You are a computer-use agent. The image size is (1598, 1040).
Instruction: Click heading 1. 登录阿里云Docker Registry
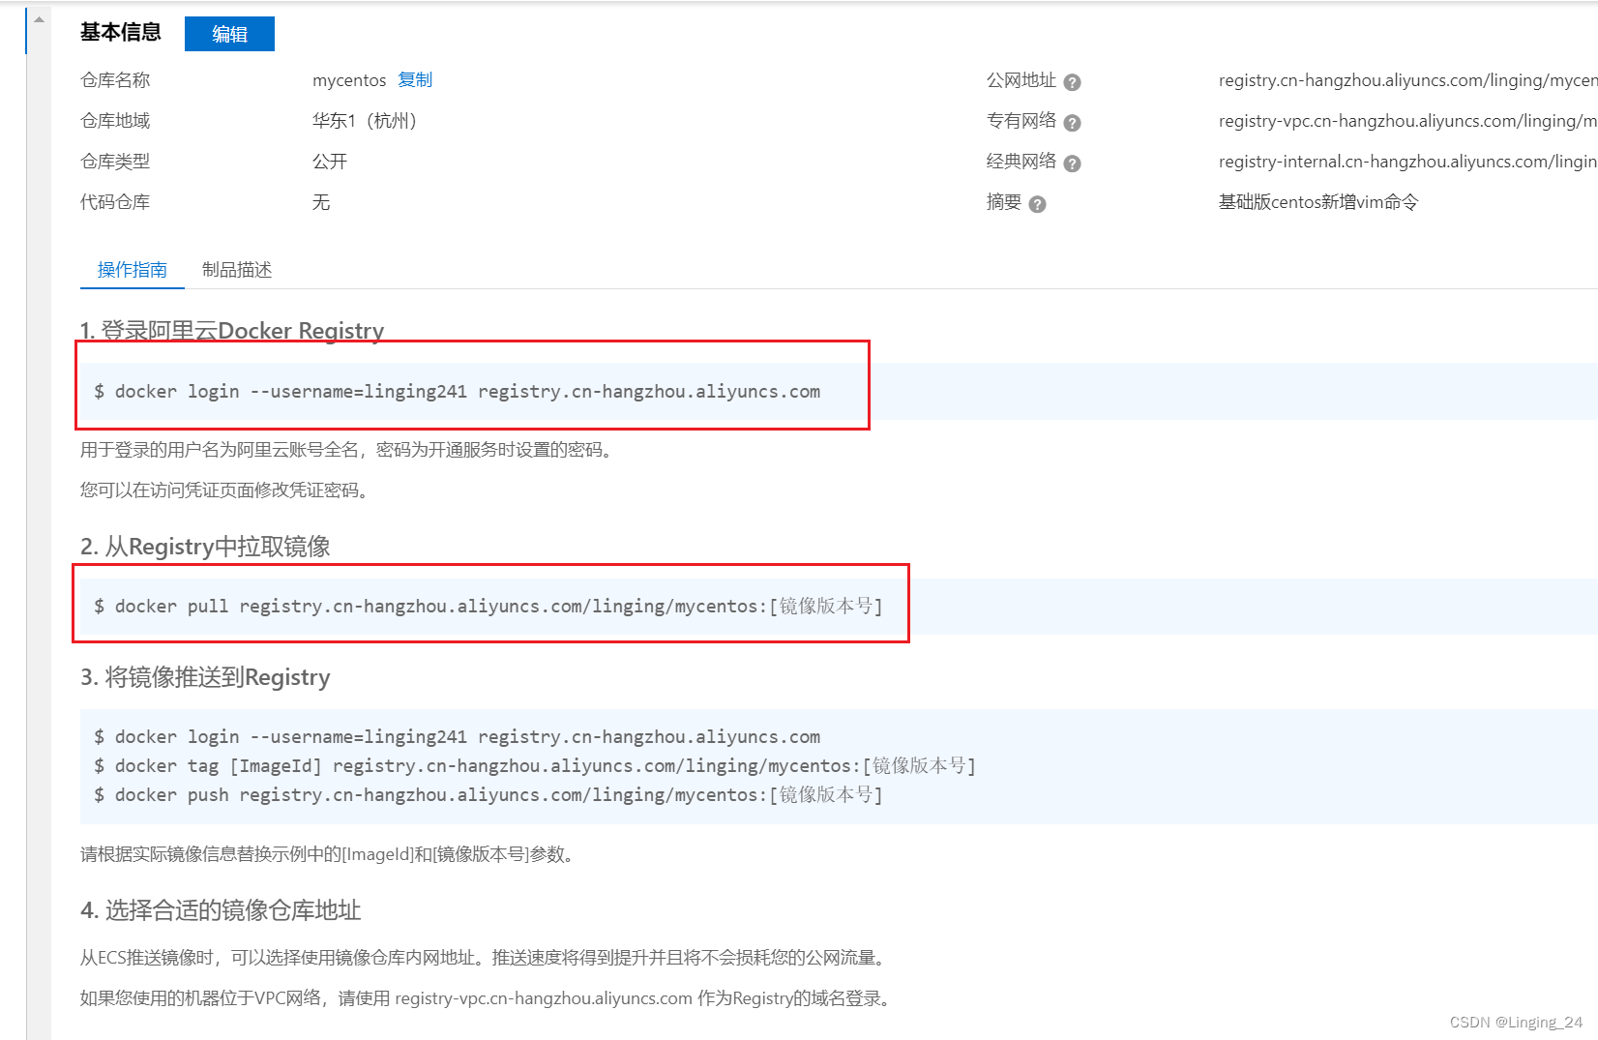click(x=232, y=331)
